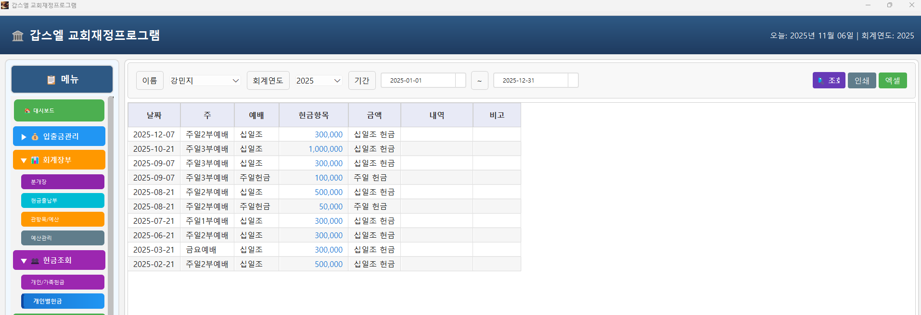This screenshot has width=921, height=315.
Task: Click the 내역 column header
Action: click(x=437, y=115)
